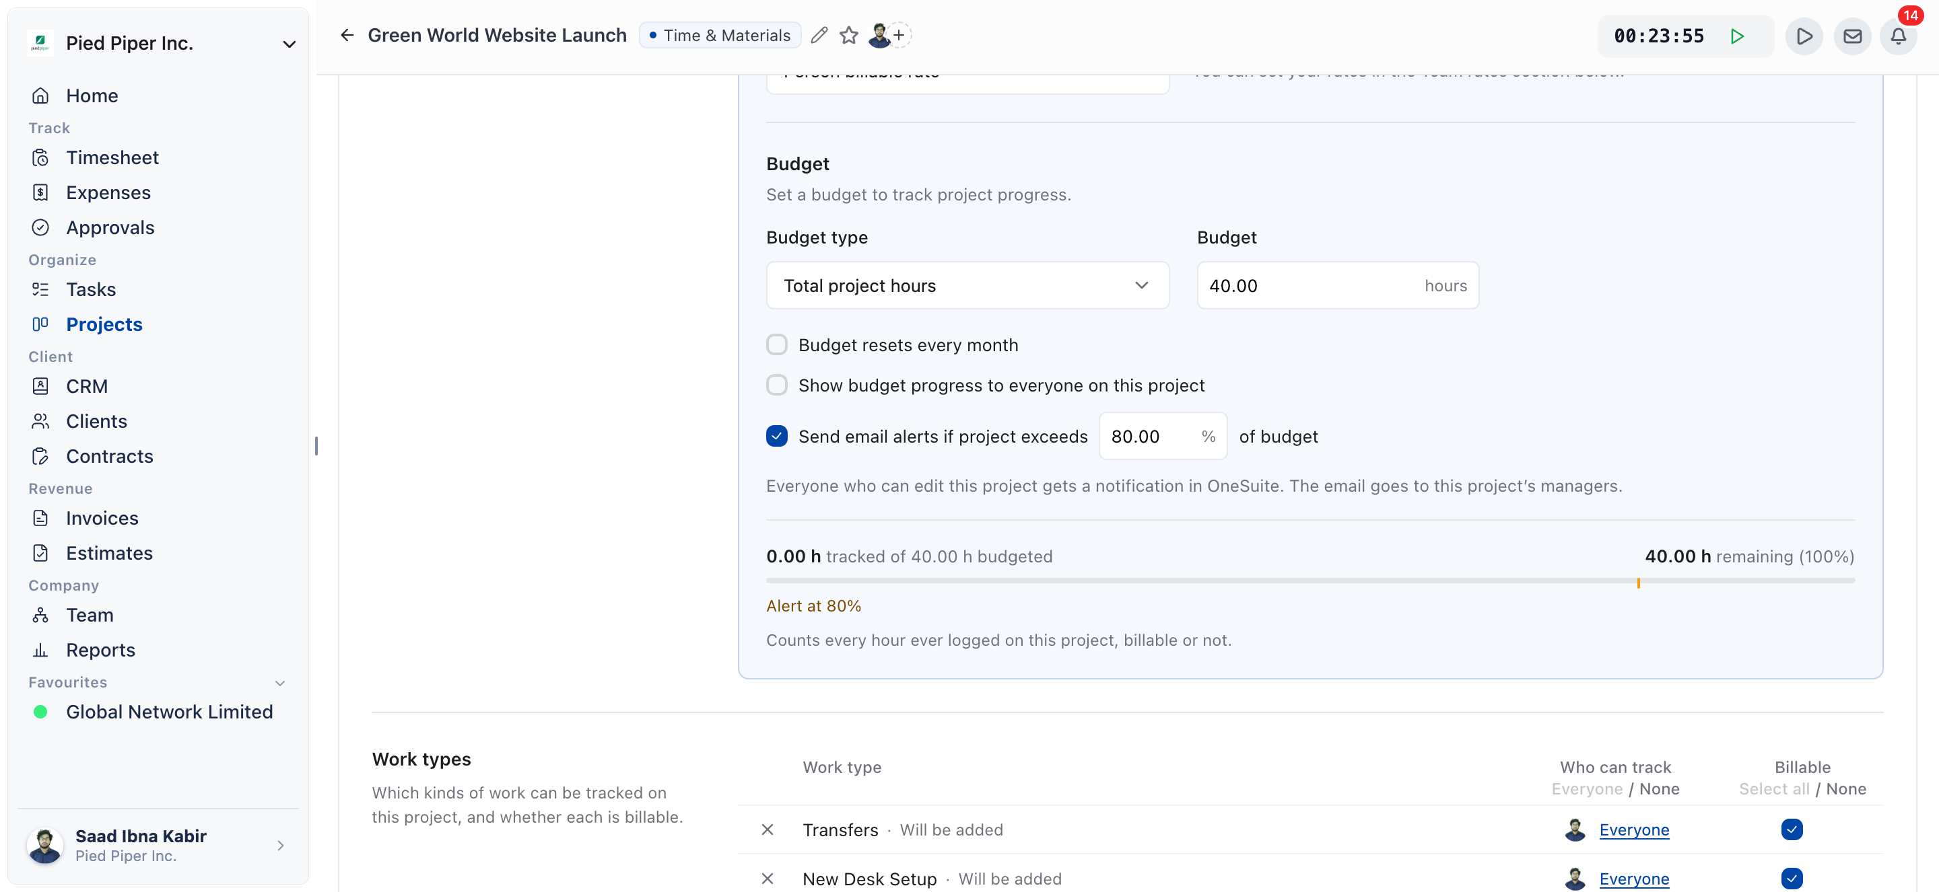Click the CRM icon in sidebar

[40, 387]
